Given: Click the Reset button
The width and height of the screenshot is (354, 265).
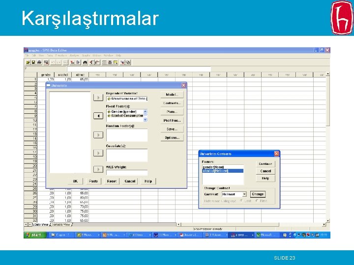Looking at the screenshot, I should (112, 181).
